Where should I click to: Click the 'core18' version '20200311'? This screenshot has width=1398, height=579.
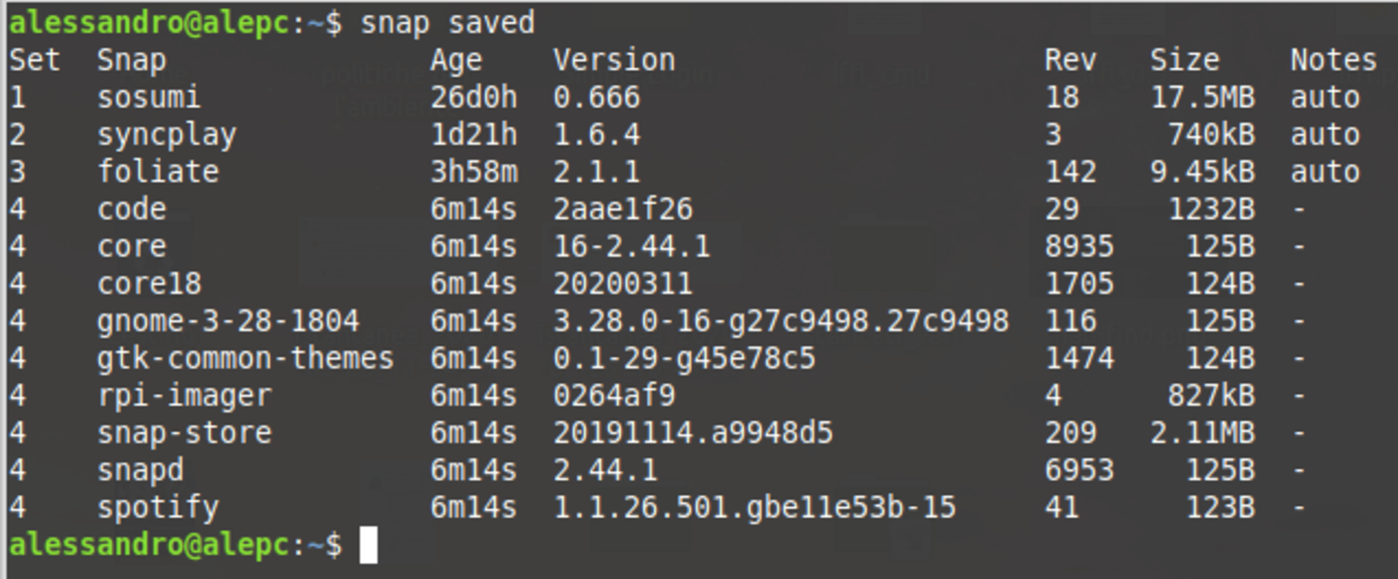click(x=623, y=284)
